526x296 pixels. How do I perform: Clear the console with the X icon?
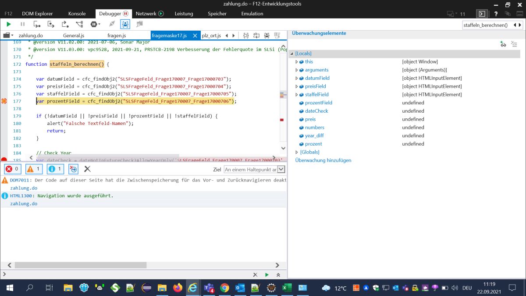coord(87,169)
